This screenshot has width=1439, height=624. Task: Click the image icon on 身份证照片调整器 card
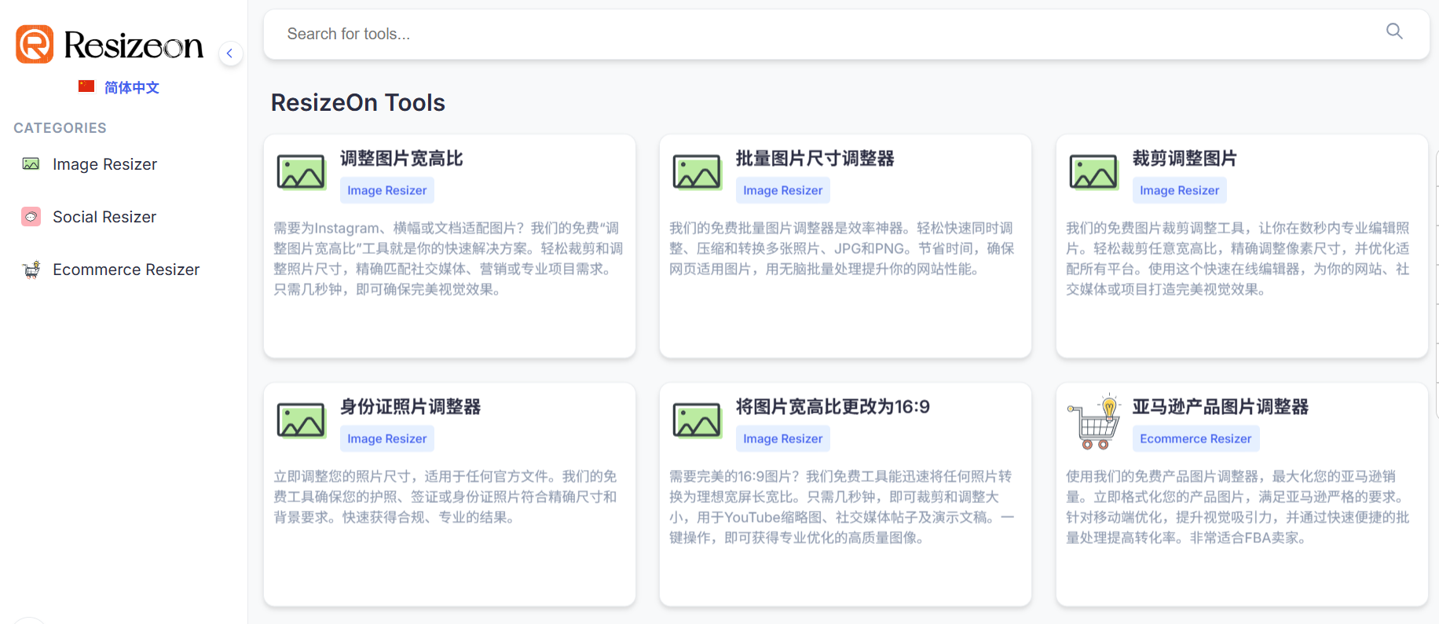302,420
